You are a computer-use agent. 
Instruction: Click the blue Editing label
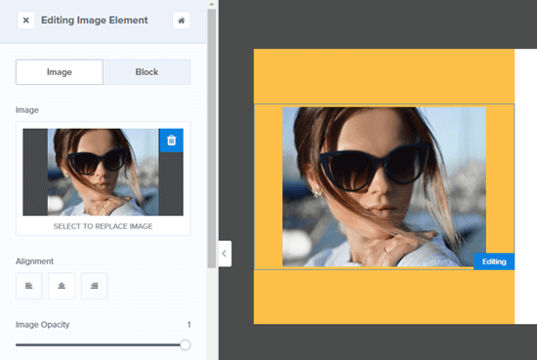[x=494, y=261]
